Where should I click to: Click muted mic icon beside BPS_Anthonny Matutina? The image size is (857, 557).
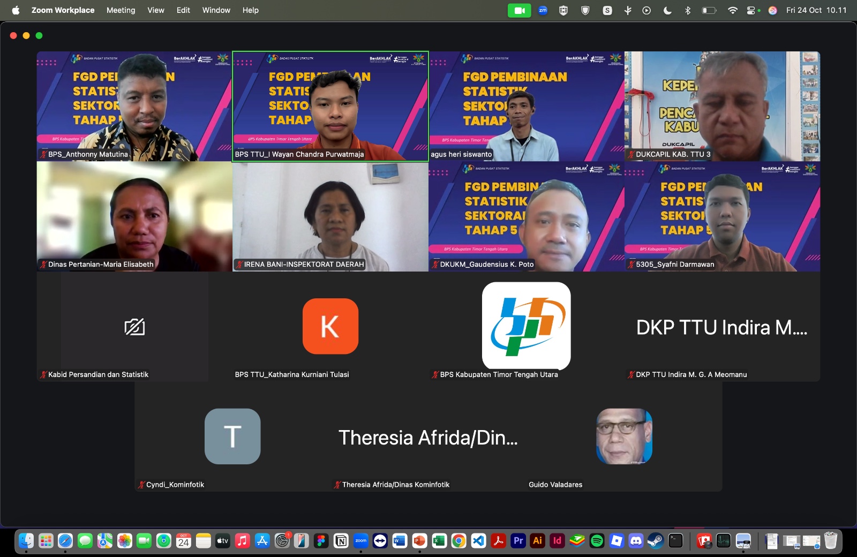pyautogui.click(x=43, y=154)
